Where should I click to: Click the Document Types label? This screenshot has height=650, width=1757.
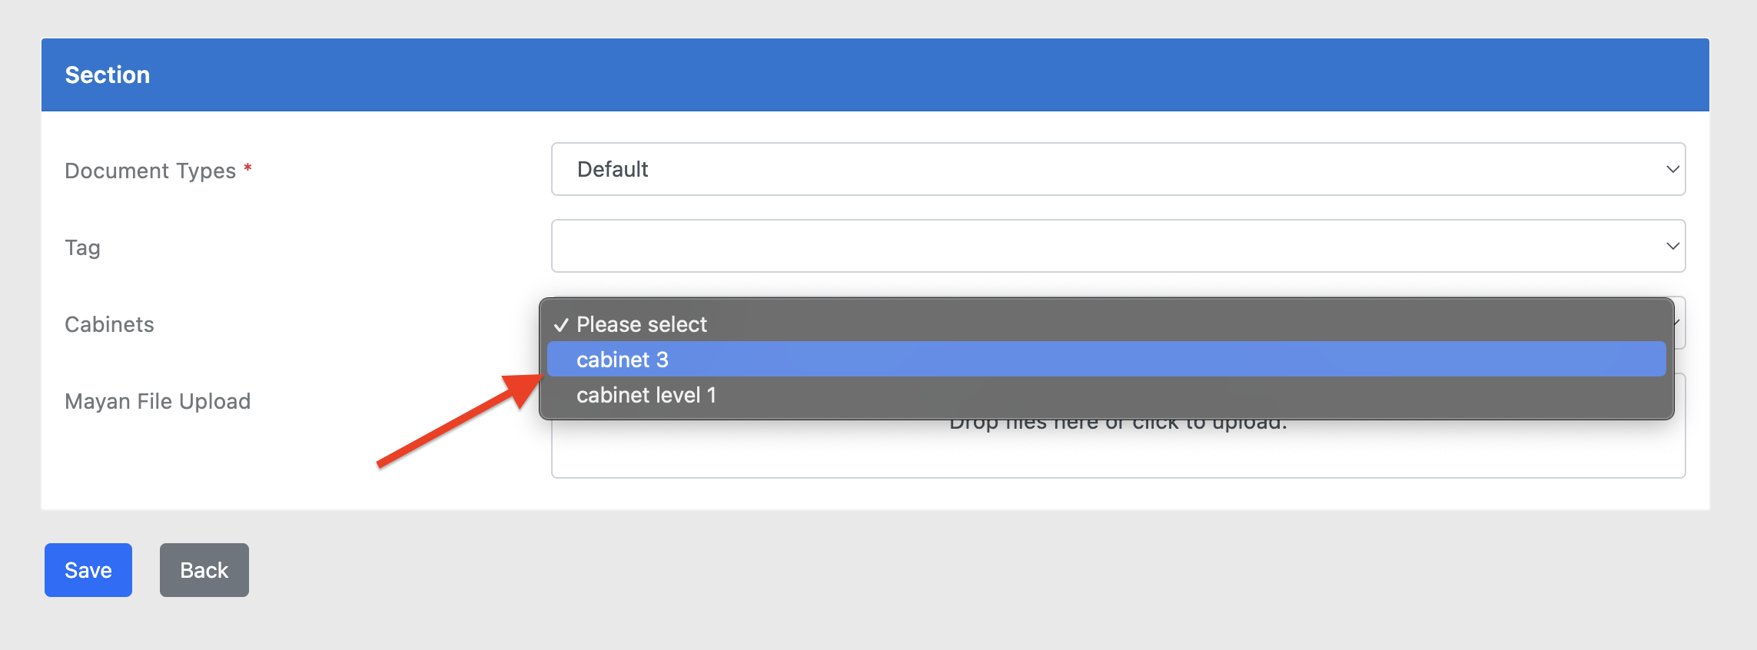coord(150,171)
